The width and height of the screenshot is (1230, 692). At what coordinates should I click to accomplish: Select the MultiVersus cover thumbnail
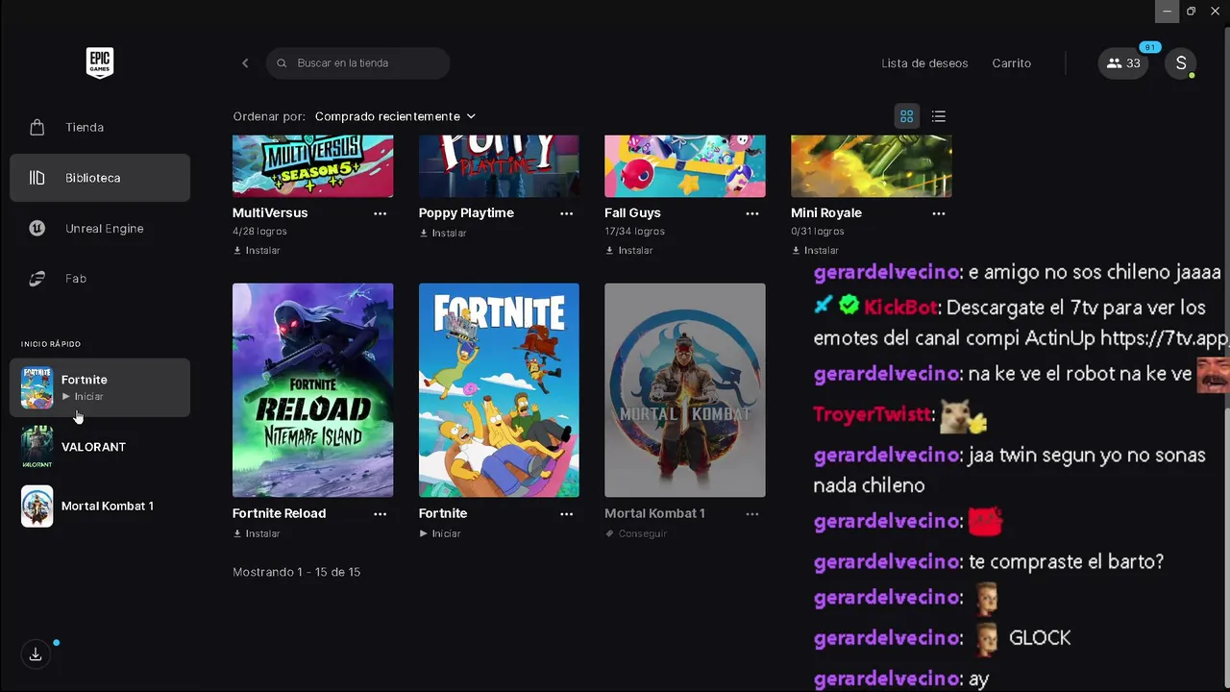312,166
